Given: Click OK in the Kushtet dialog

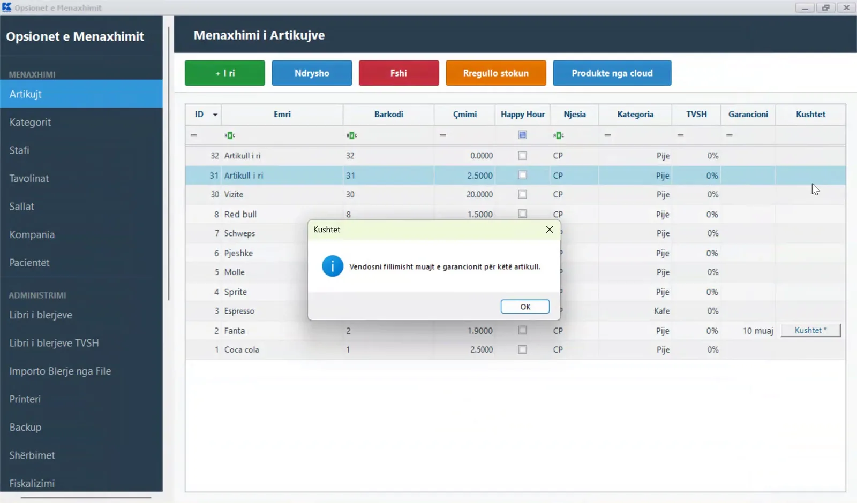Looking at the screenshot, I should (x=525, y=307).
